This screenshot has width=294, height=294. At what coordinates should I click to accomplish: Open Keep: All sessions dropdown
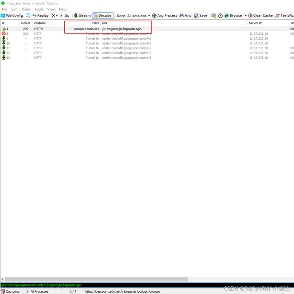coord(133,16)
